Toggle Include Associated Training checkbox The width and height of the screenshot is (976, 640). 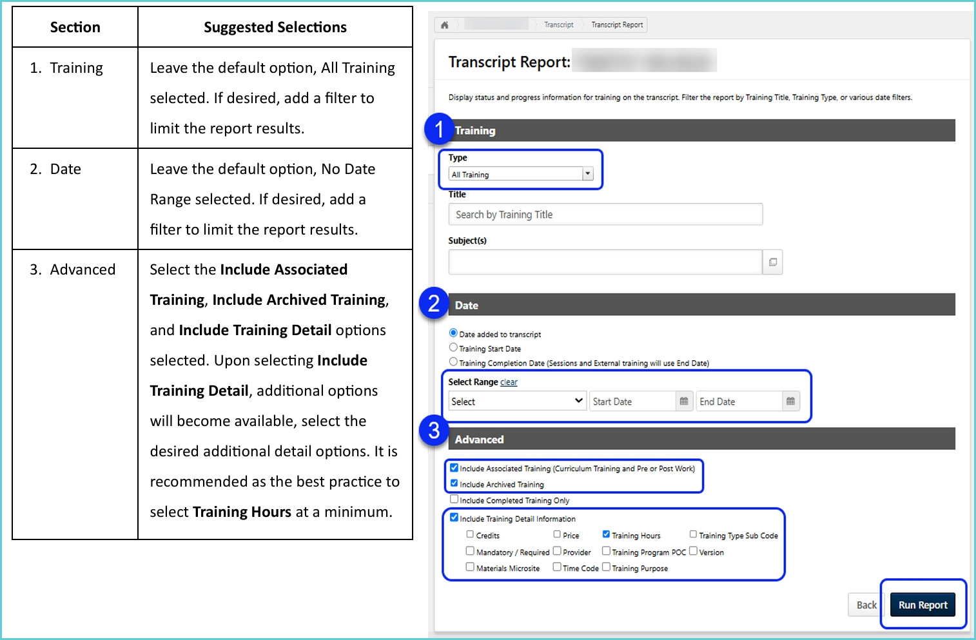pos(454,468)
